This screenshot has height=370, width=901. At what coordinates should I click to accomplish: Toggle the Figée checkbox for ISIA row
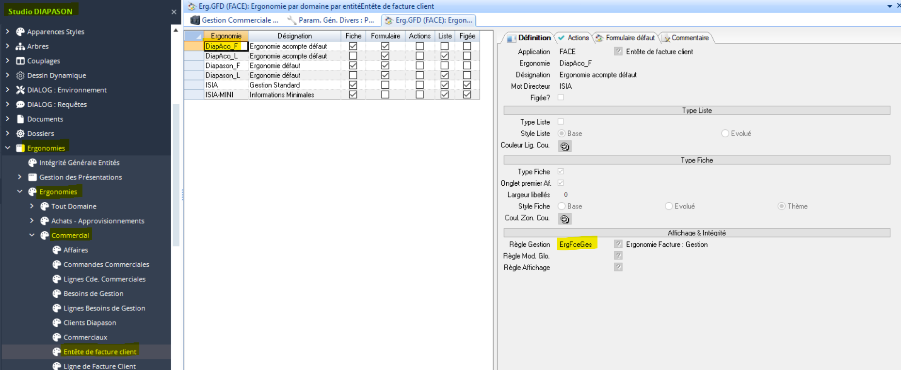click(x=467, y=85)
